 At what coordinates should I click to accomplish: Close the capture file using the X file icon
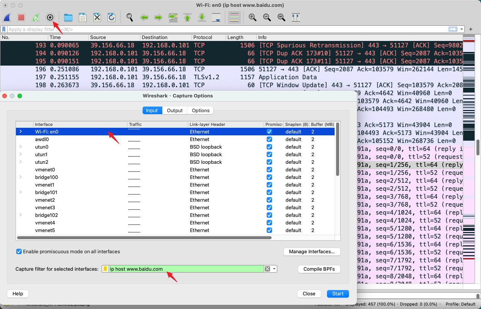[97, 17]
